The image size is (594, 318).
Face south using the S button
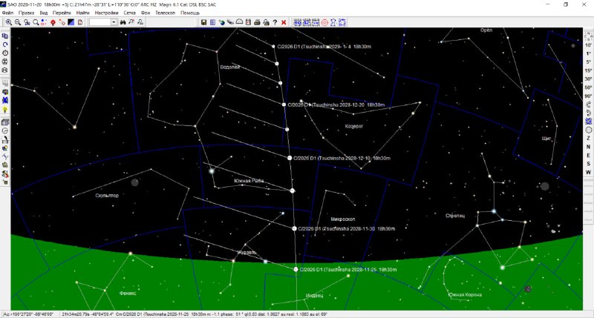point(588,164)
